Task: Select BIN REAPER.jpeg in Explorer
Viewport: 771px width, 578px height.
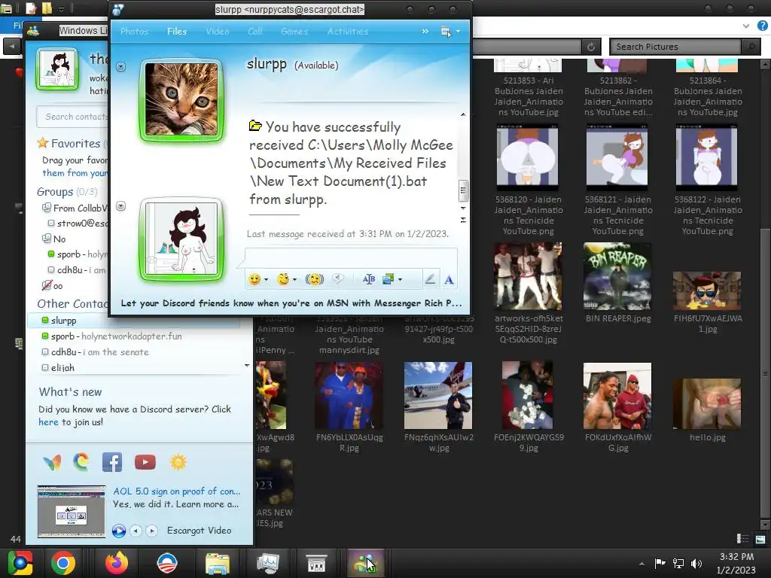Action: (x=617, y=283)
